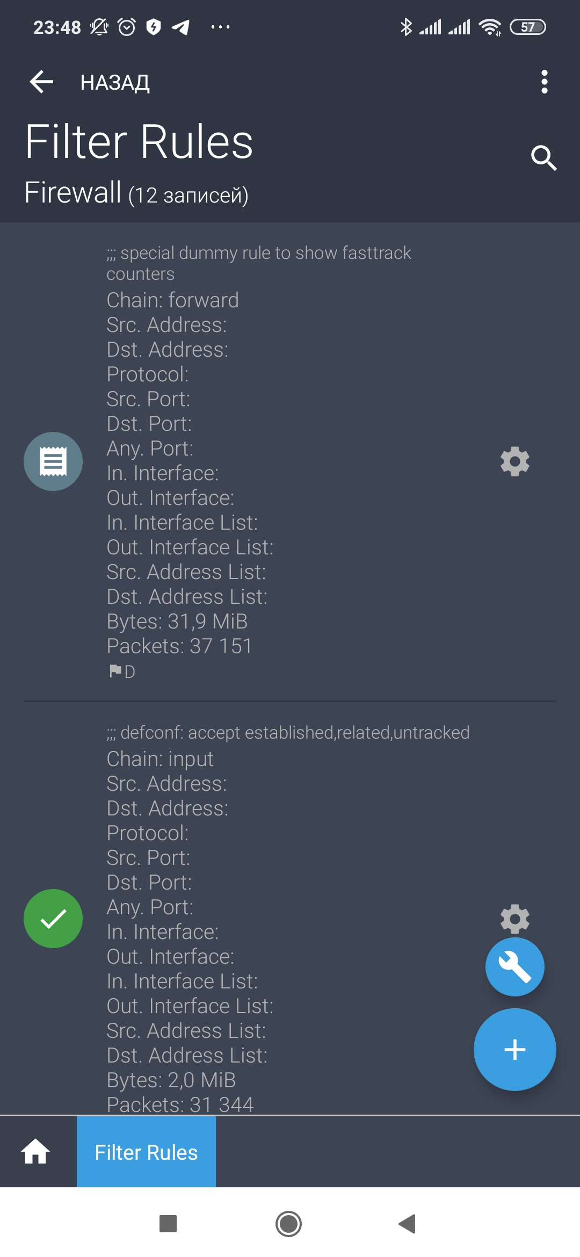Select the Filter Rules bottom tab
The image size is (580, 1257).
[x=146, y=1152]
